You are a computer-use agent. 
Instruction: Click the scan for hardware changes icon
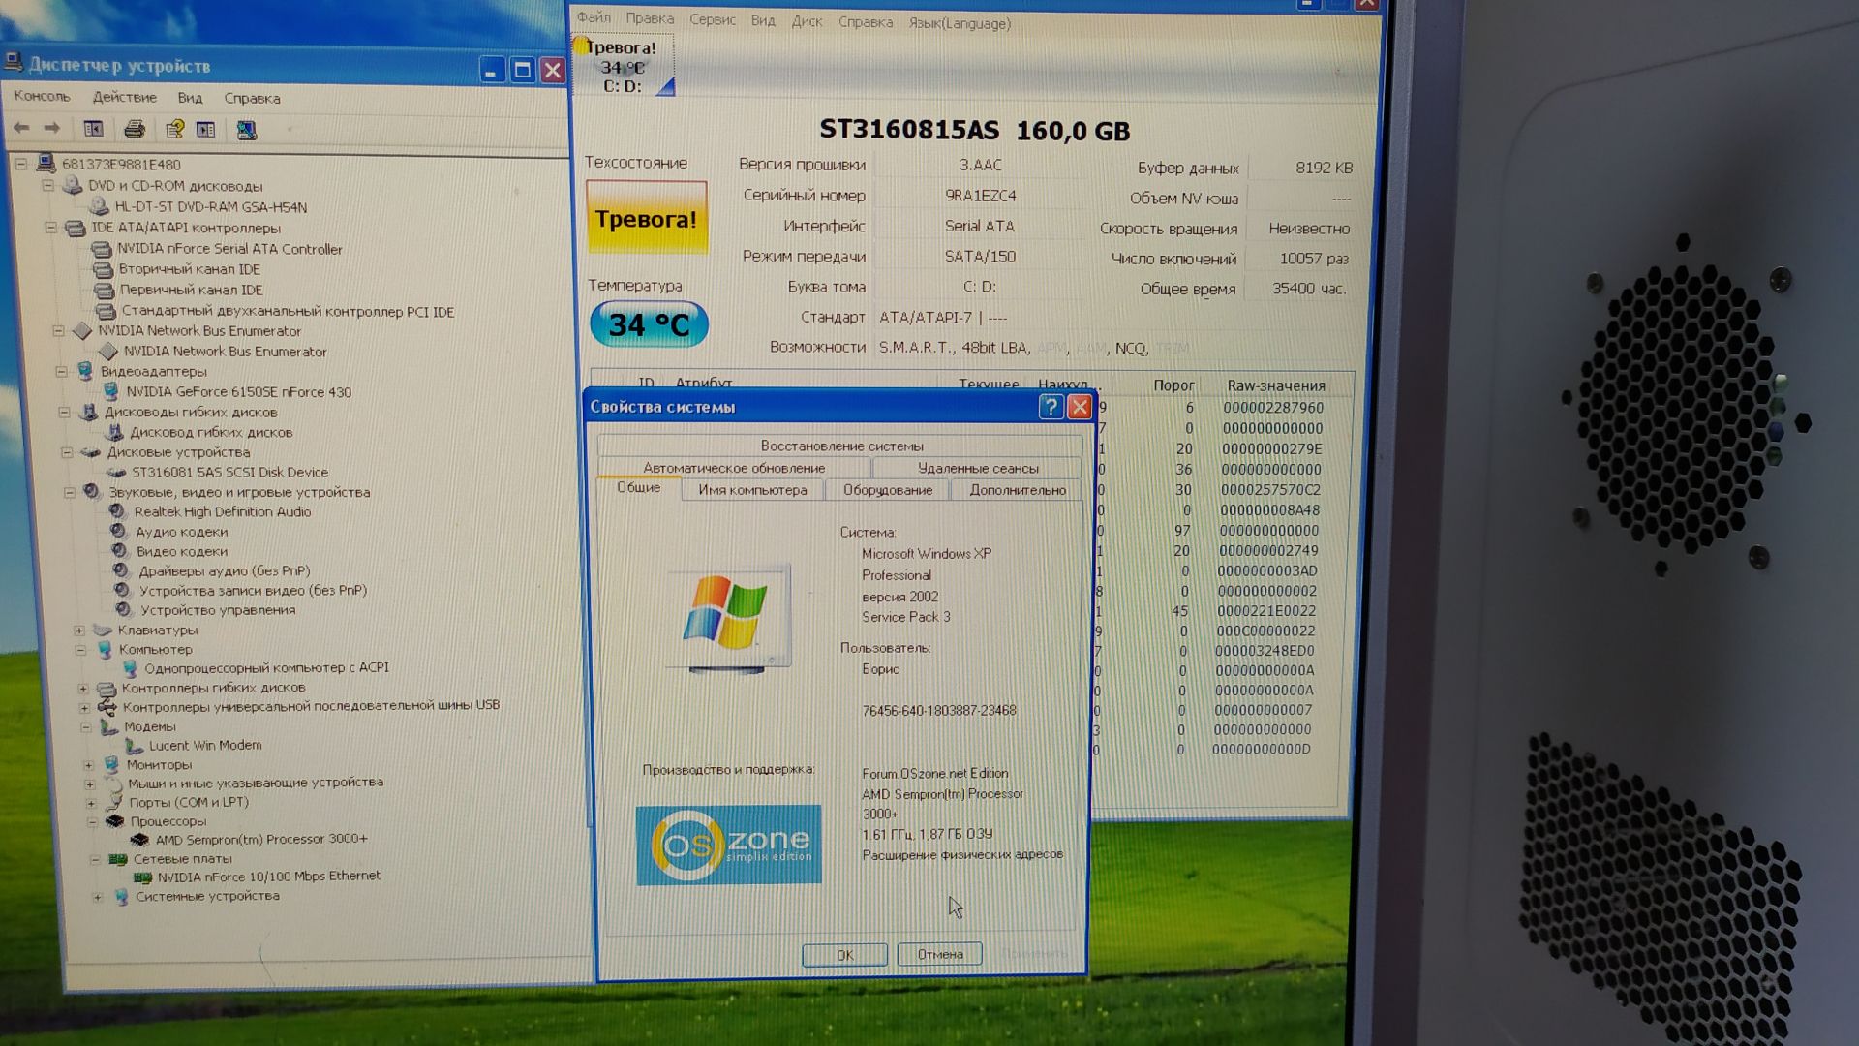point(247,130)
